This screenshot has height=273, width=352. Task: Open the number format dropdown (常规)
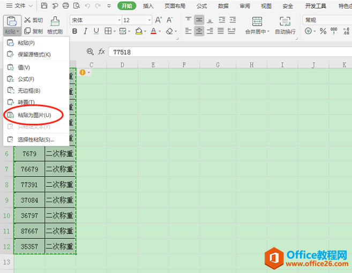[x=327, y=20]
